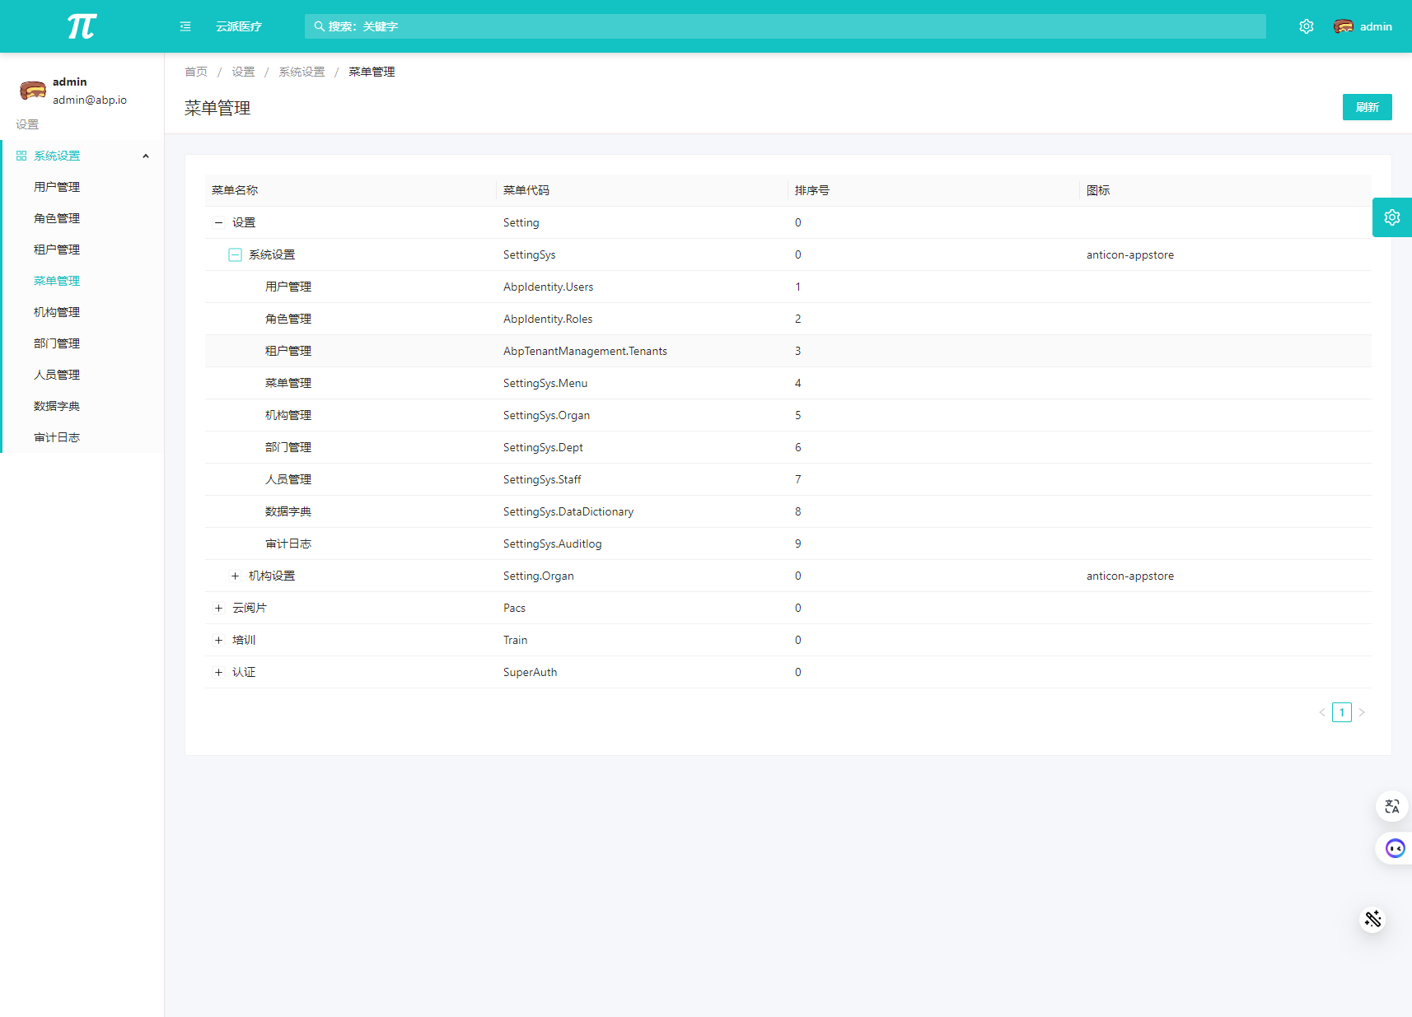Click the magic wand floating icon
Viewport: 1412px width, 1017px height.
pyautogui.click(x=1372, y=919)
